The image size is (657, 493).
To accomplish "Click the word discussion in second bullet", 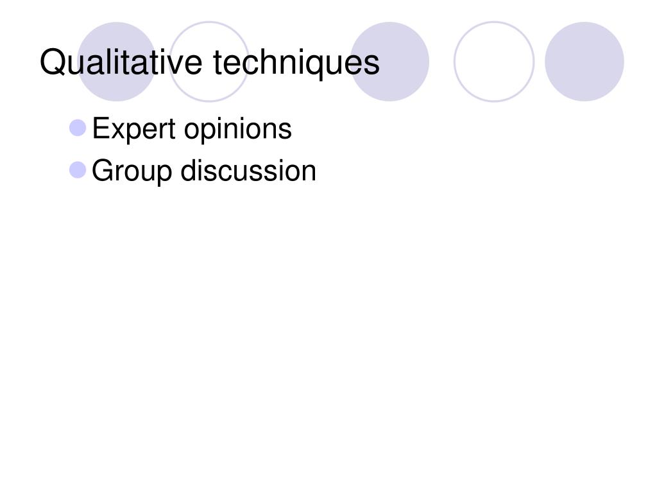I will click(x=248, y=170).
